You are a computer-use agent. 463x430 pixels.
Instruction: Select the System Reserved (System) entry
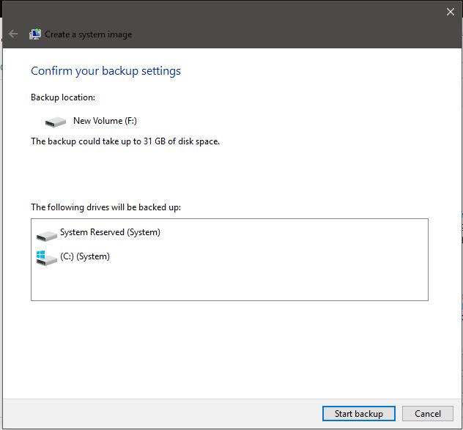click(110, 232)
